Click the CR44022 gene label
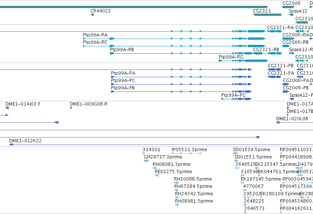The height and width of the screenshot is (214, 313). (x=101, y=11)
